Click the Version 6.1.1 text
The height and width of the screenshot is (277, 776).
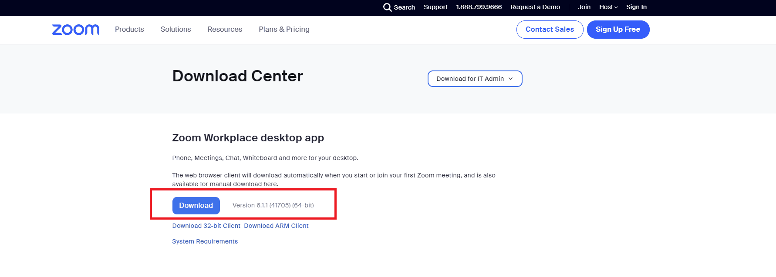273,205
